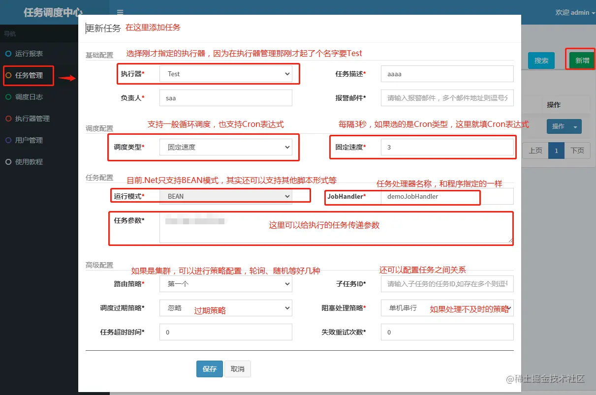
Task: Select page 1 in pagination
Action: [x=557, y=151]
